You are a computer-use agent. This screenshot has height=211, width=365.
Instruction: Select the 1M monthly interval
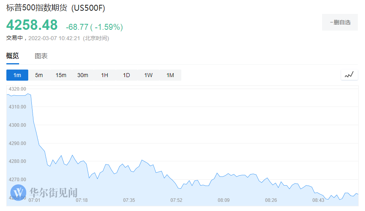coord(170,75)
